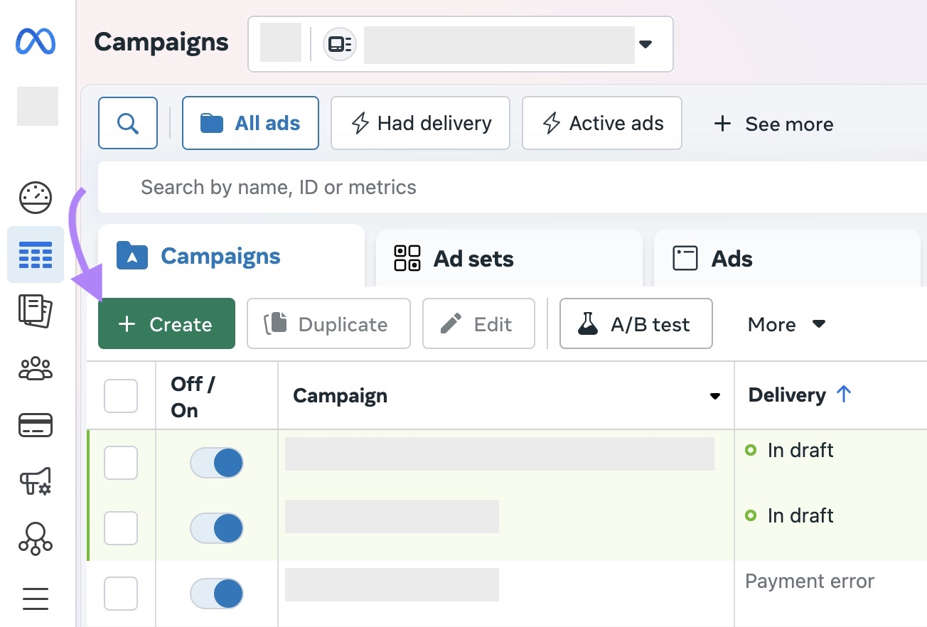The image size is (927, 627).
Task: Start an A/B test
Action: 636,323
